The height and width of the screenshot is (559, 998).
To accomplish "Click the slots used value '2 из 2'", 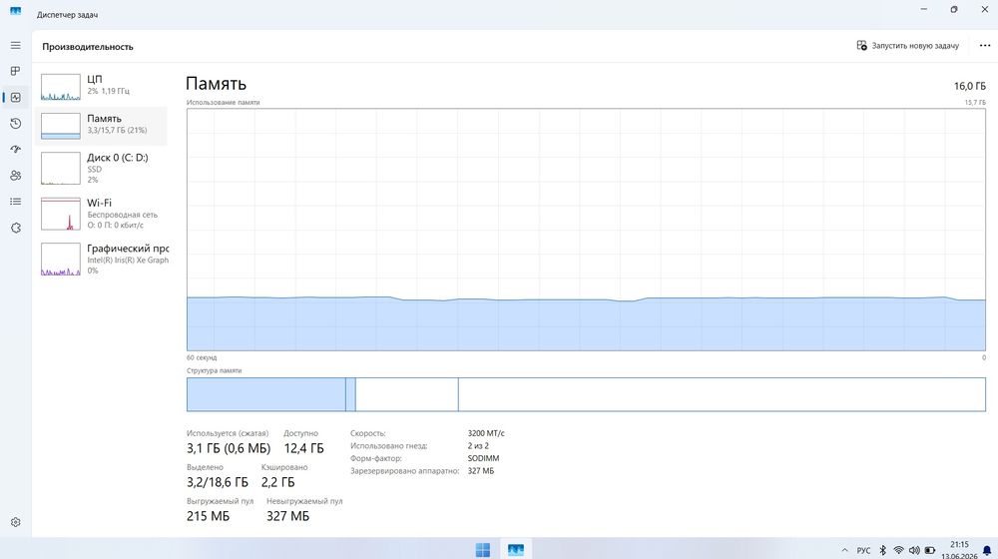I will pos(478,445).
